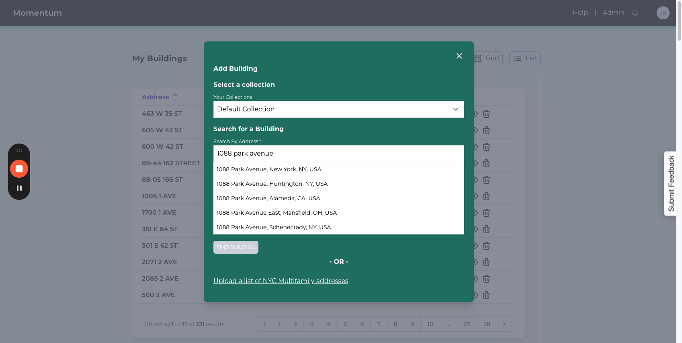Delete the 1006 1 AVE building
682x343 pixels.
tap(486, 196)
